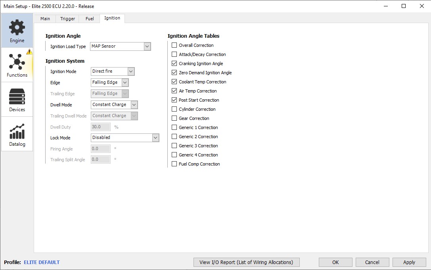The width and height of the screenshot is (431, 270).
Task: Click the Dwell Duty value field
Action: pos(101,127)
